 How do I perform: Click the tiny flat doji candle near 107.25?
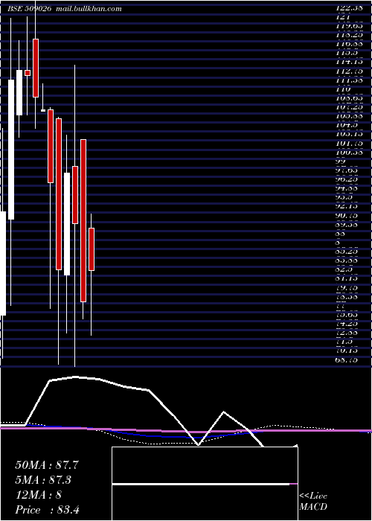coord(43,110)
